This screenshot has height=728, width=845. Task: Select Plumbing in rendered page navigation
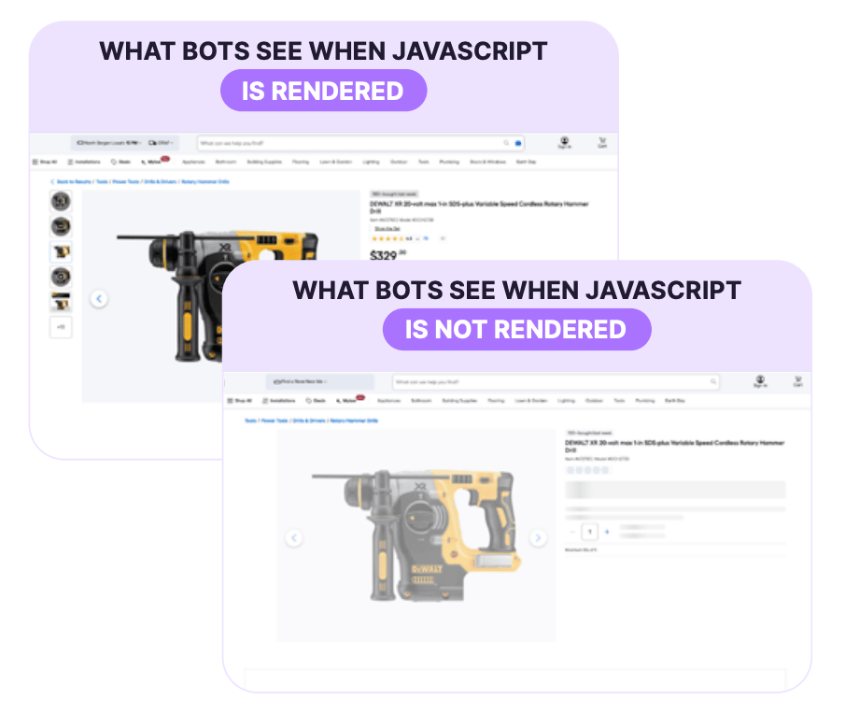(449, 162)
